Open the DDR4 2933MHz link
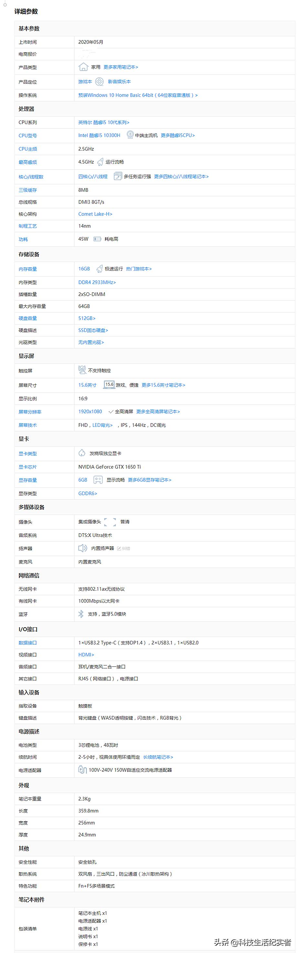This screenshot has width=298, height=953. pyautogui.click(x=97, y=283)
